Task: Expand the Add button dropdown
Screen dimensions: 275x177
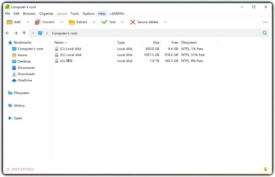Action: 27,22
